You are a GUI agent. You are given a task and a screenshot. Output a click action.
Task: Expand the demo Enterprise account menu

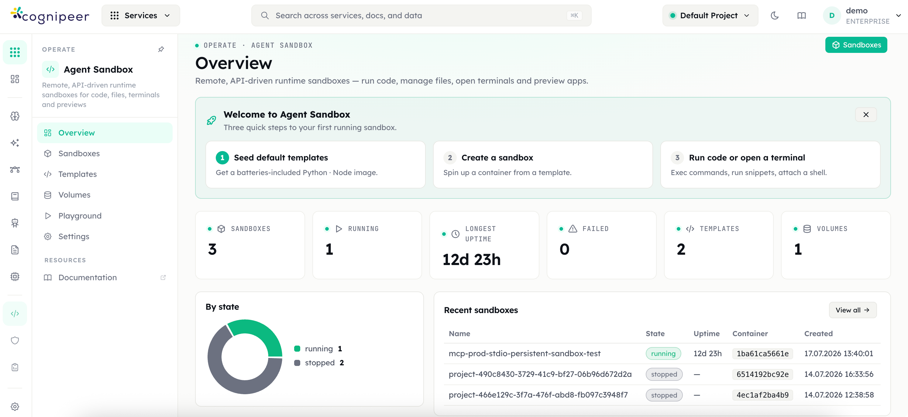coord(862,16)
